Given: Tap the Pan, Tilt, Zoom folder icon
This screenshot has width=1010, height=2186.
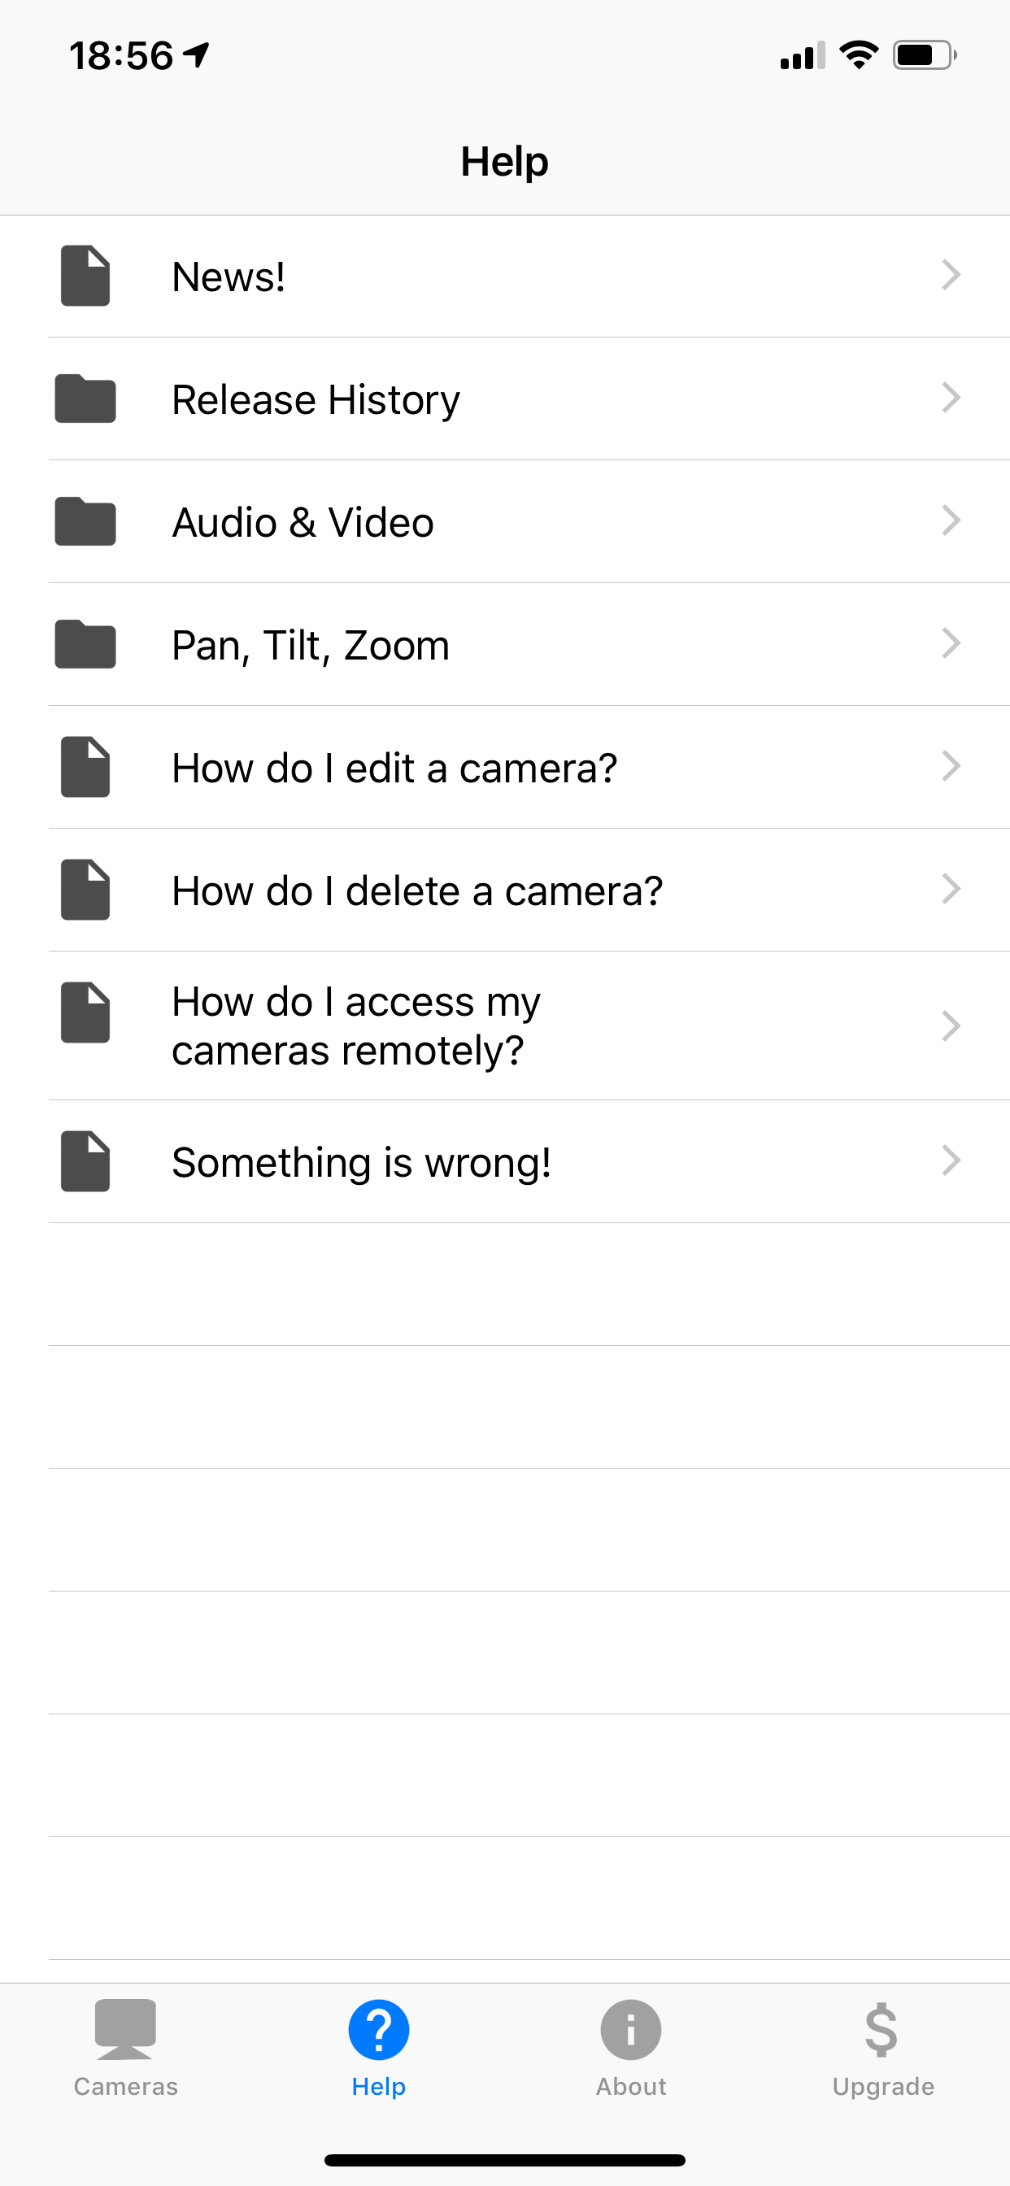Looking at the screenshot, I should pyautogui.click(x=85, y=644).
